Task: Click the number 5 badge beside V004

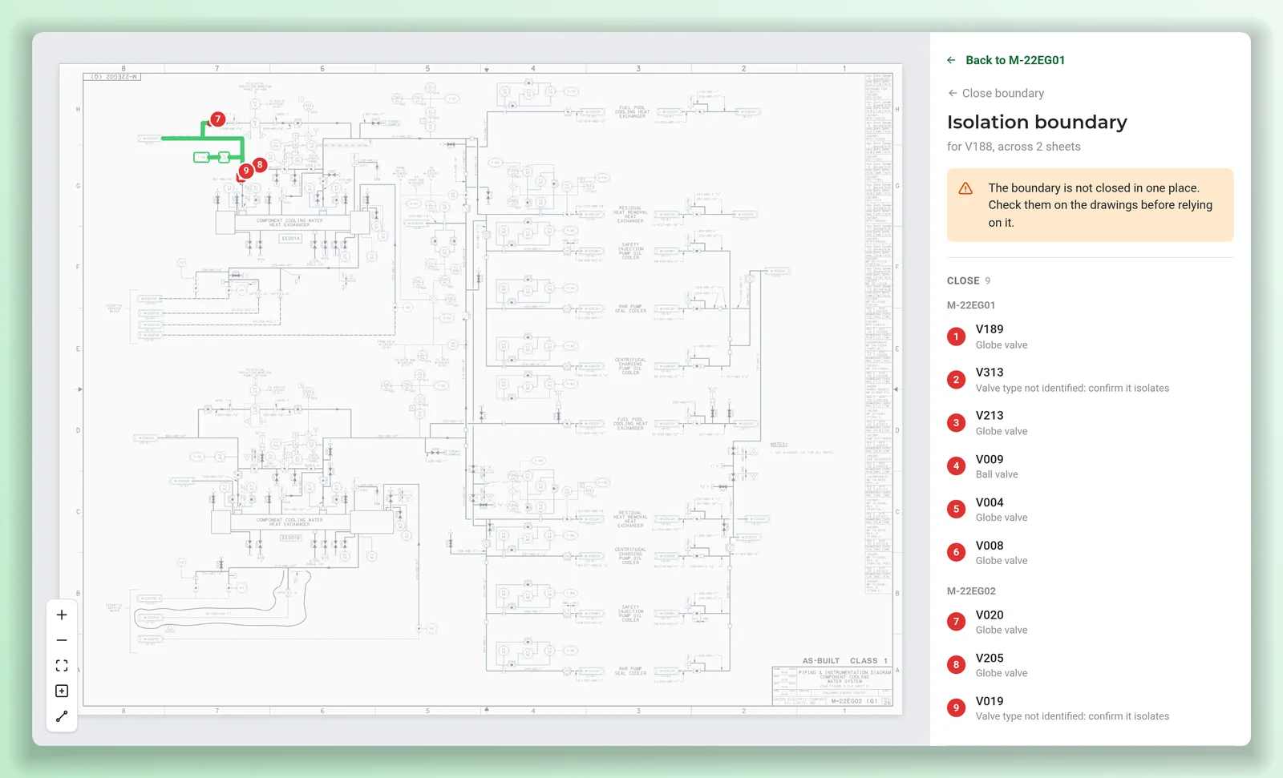Action: pyautogui.click(x=956, y=510)
